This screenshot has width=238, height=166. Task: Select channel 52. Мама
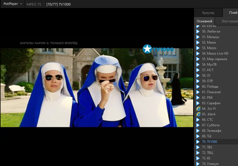[x=216, y=42]
